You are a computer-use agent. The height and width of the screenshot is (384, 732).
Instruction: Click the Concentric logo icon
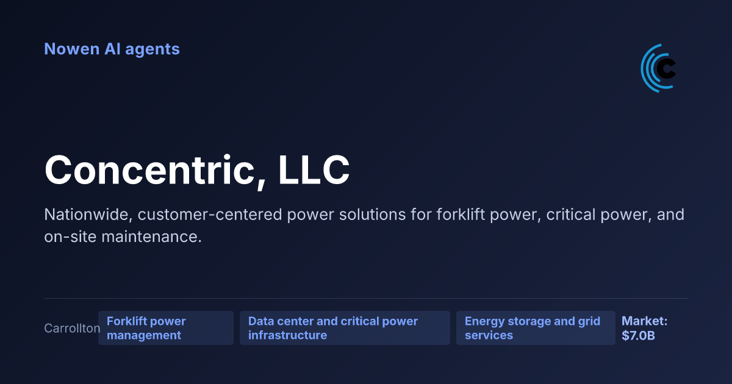point(659,68)
